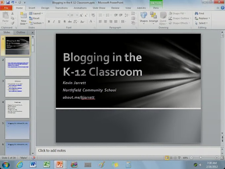Toggle Underline text formatting
The width and height of the screenshot is (225, 169).
[60, 22]
